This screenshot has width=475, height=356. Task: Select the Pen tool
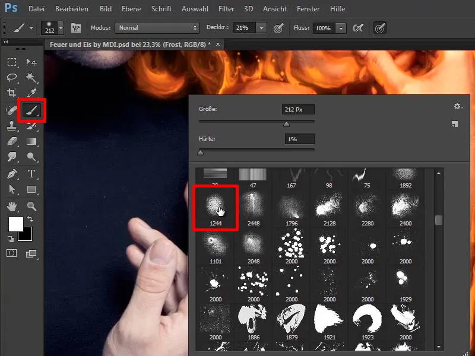tap(12, 174)
